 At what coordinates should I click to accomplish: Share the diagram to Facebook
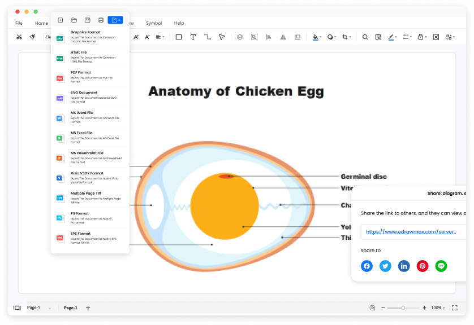click(x=367, y=266)
